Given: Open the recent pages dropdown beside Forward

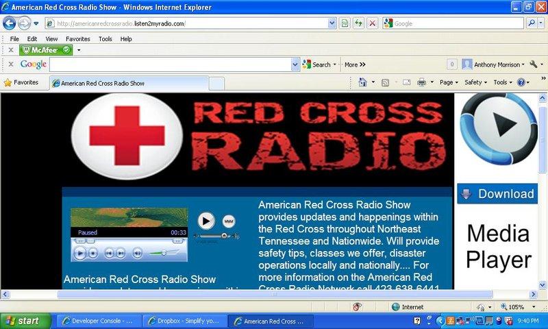Looking at the screenshot, I should click(x=36, y=24).
